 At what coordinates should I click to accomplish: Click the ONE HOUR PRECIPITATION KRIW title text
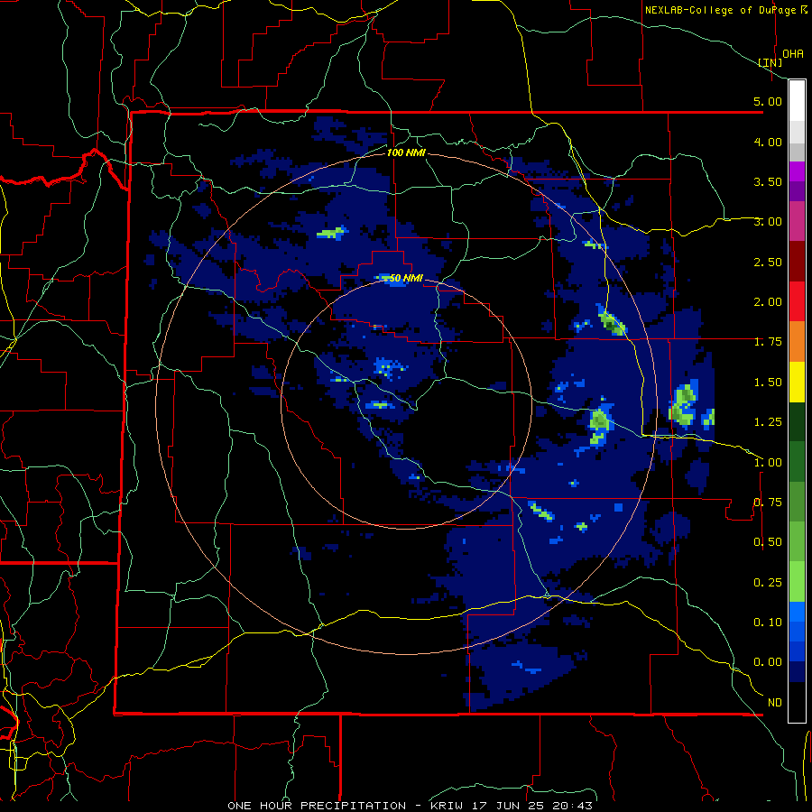pos(410,806)
